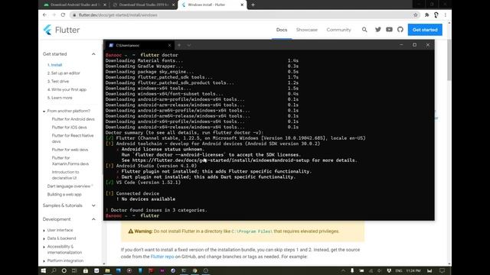Switch to Download Visual Studio 2019 tab
Screen dimensions: 490x275
[143, 5]
